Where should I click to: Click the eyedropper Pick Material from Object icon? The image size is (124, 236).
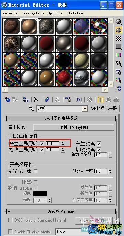31,109
